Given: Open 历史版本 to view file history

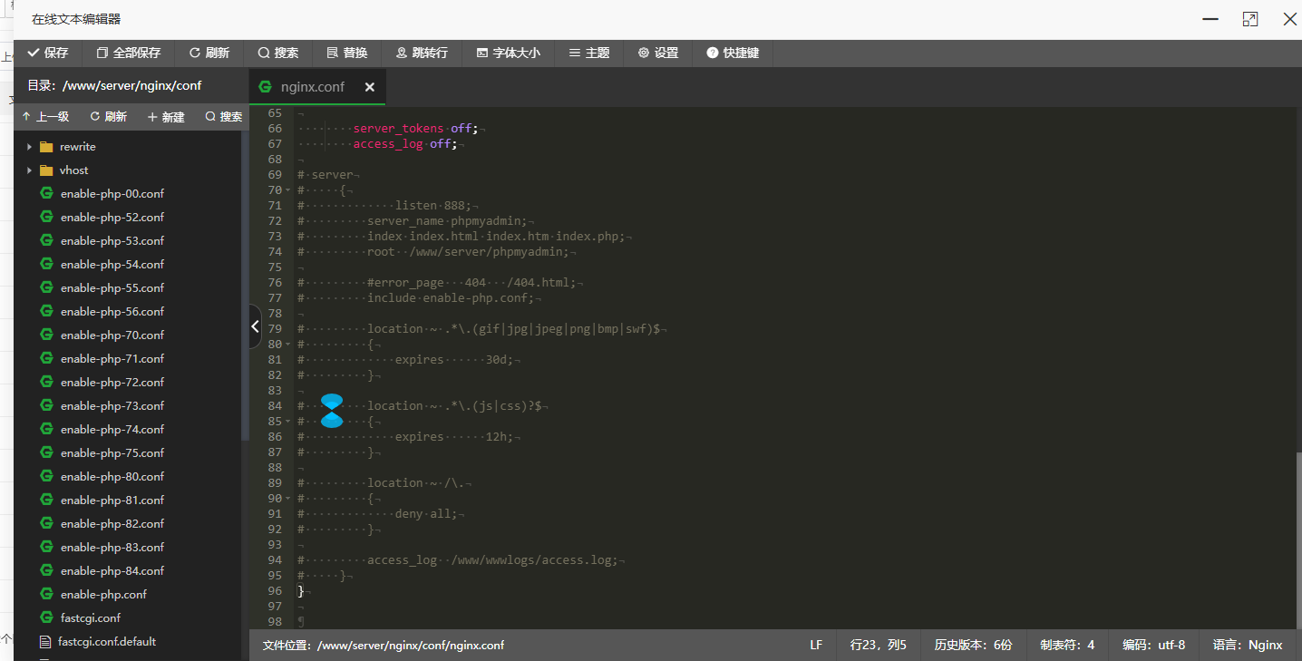Looking at the screenshot, I should [973, 645].
